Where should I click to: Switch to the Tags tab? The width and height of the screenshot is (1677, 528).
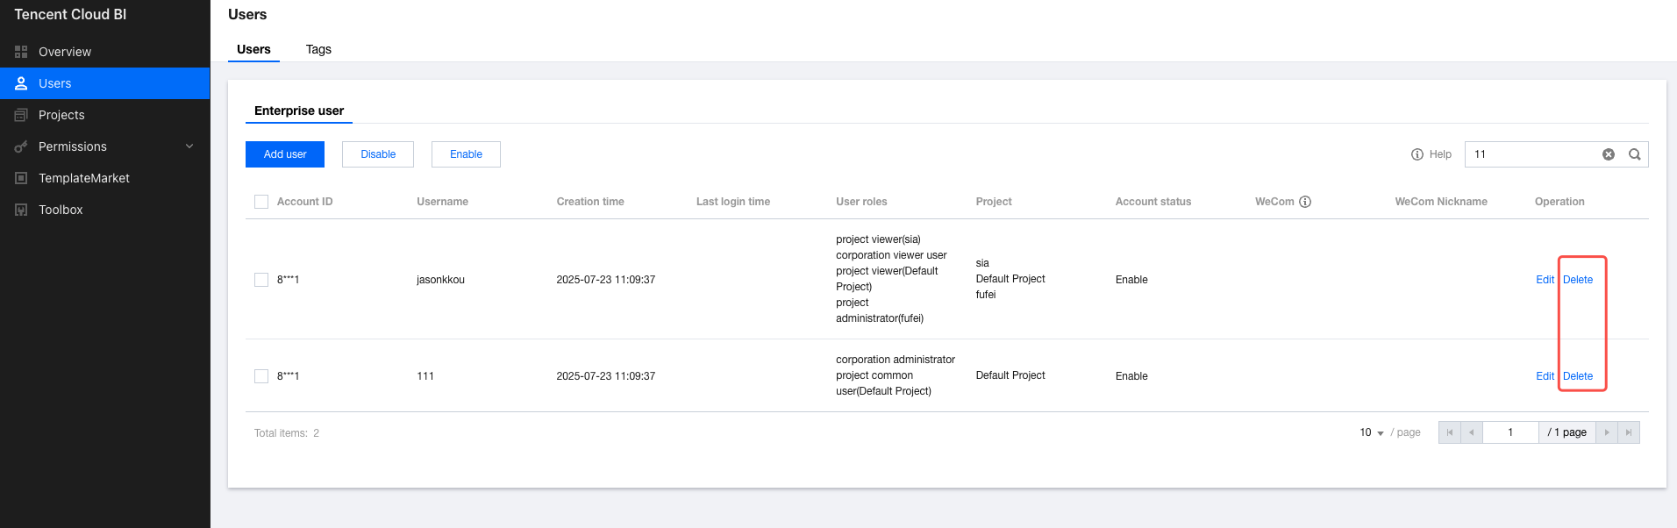tap(318, 49)
